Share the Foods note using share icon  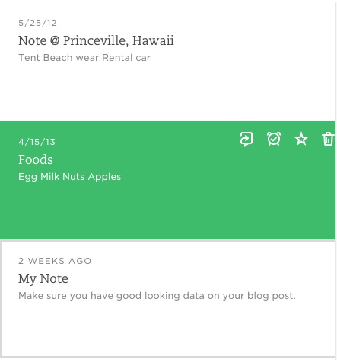pyautogui.click(x=246, y=139)
